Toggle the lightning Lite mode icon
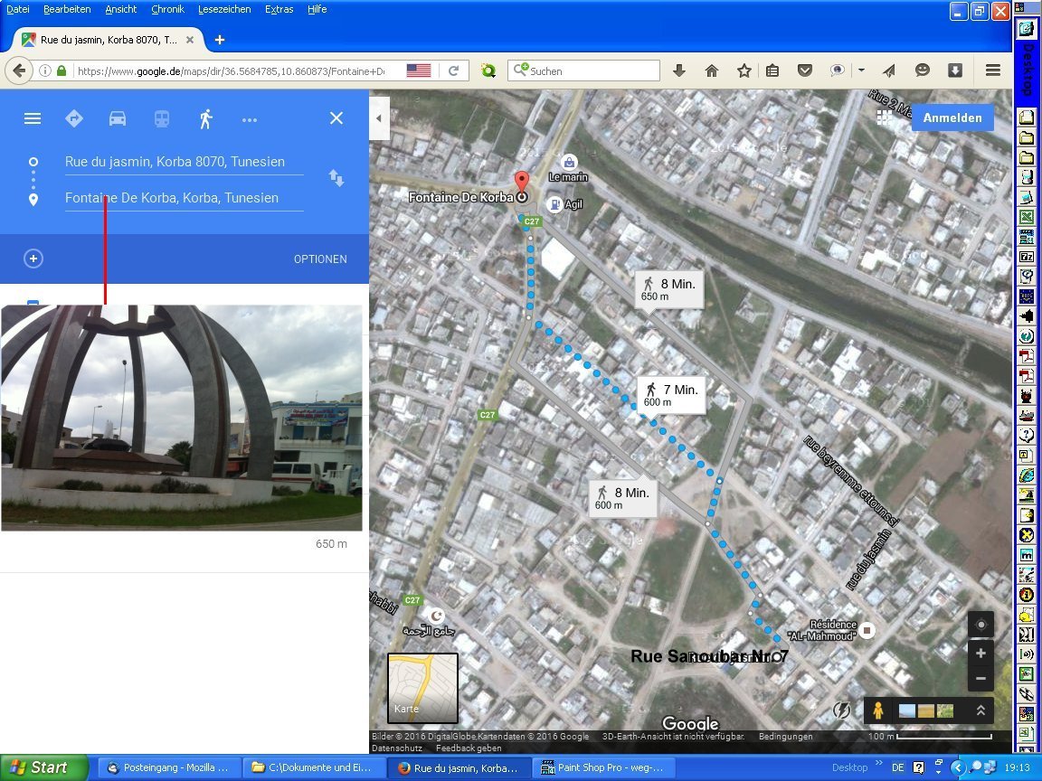Viewport: 1042px width, 781px height. (x=842, y=710)
